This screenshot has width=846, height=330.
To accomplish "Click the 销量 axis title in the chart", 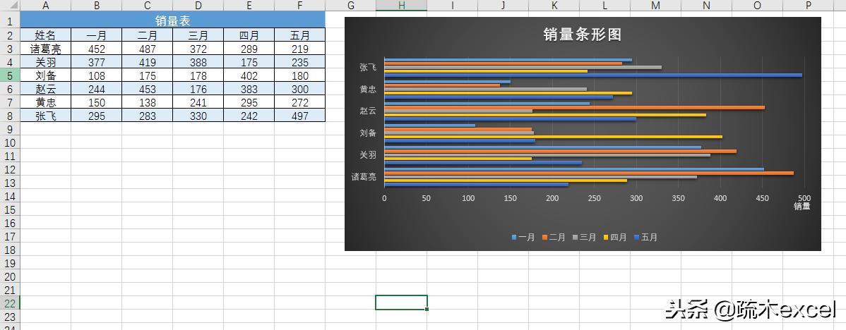I will 802,206.
